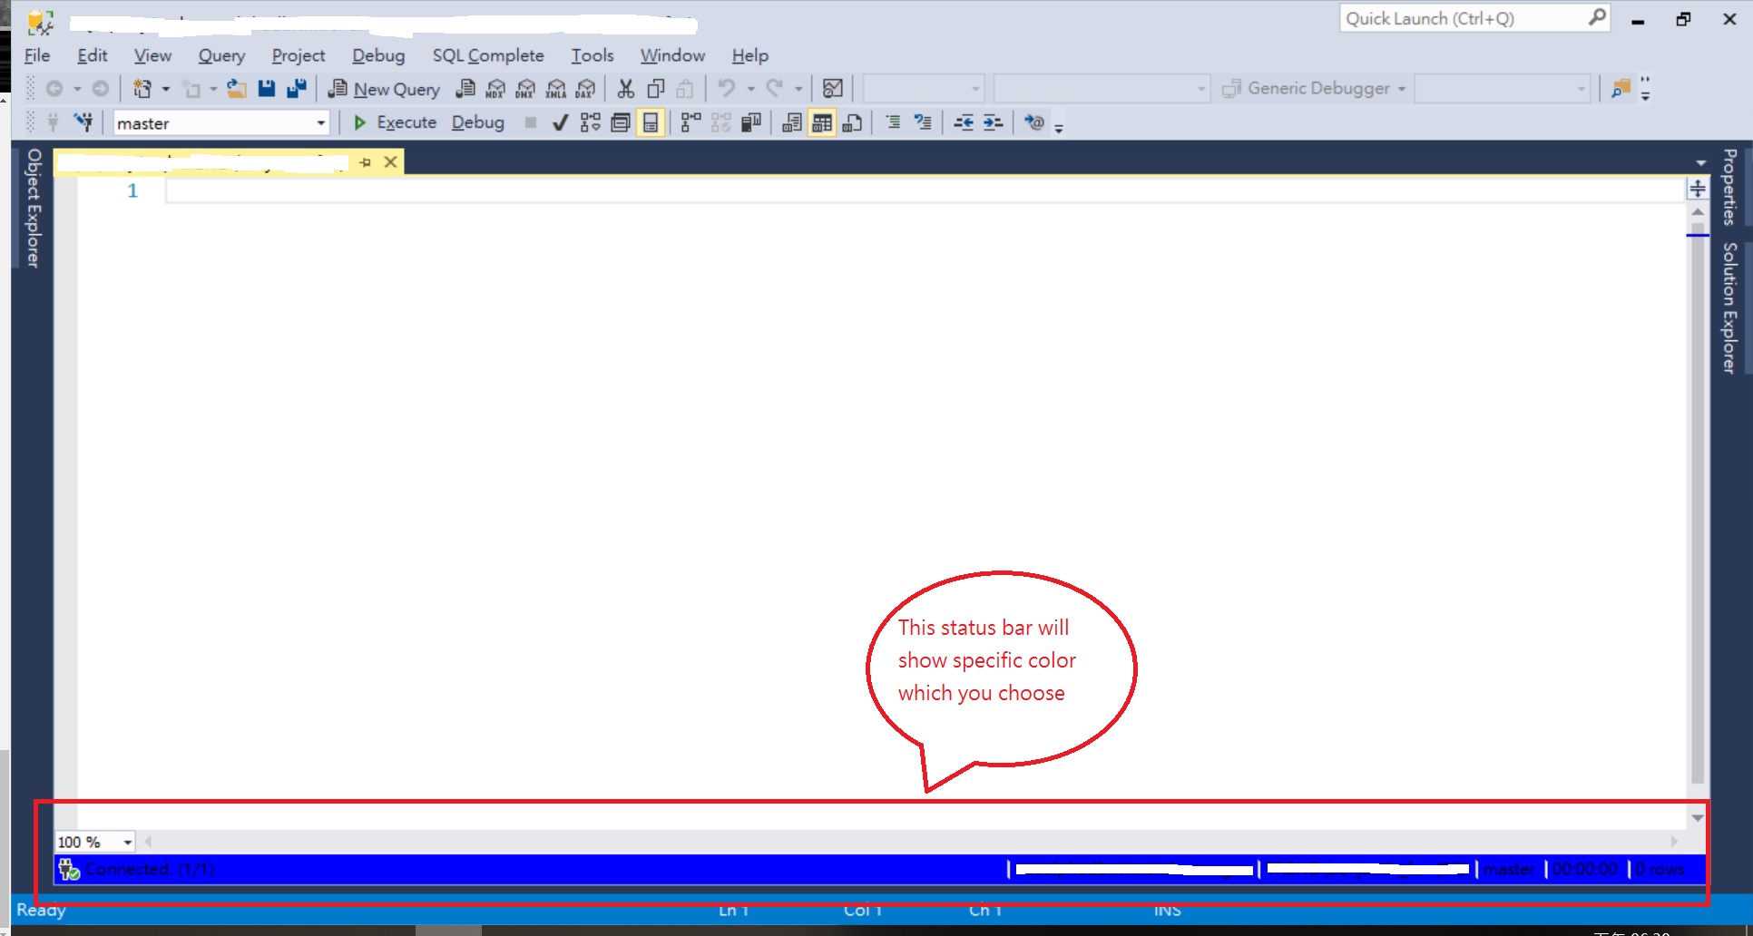
Task: Toggle Results to Grid mode
Action: pyautogui.click(x=822, y=122)
